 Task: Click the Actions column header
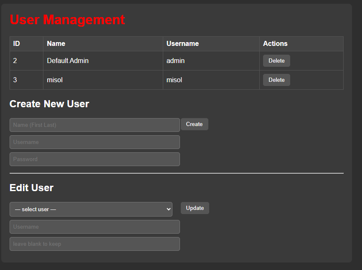[x=275, y=44]
